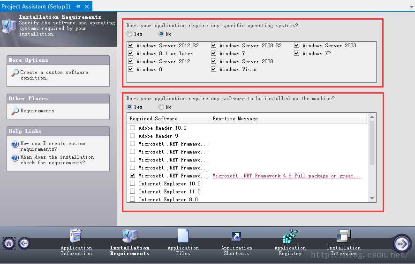Click the Help Links panel header
Image resolution: width=415 pixels, height=264 pixels.
[x=58, y=132]
